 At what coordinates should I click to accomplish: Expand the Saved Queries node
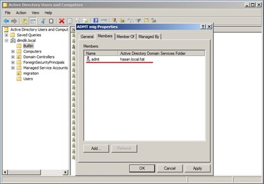tap(6, 35)
